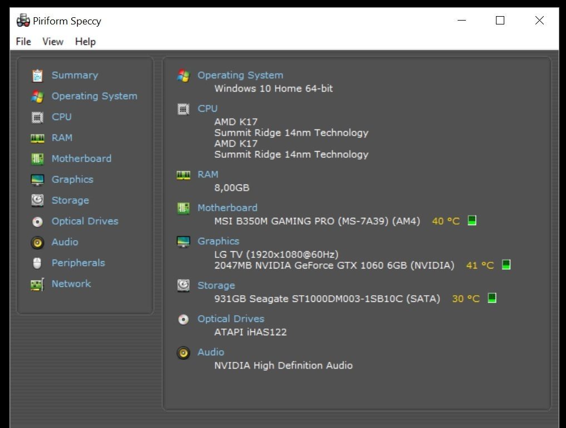
Task: Click NVIDIA High Definition Audio text
Action: 284,366
